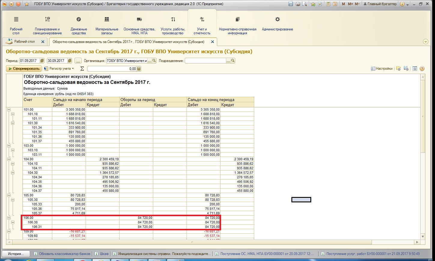Viewport: 435px width, 261px height.
Task: Open Материальные запасы section
Action: tap(107, 26)
